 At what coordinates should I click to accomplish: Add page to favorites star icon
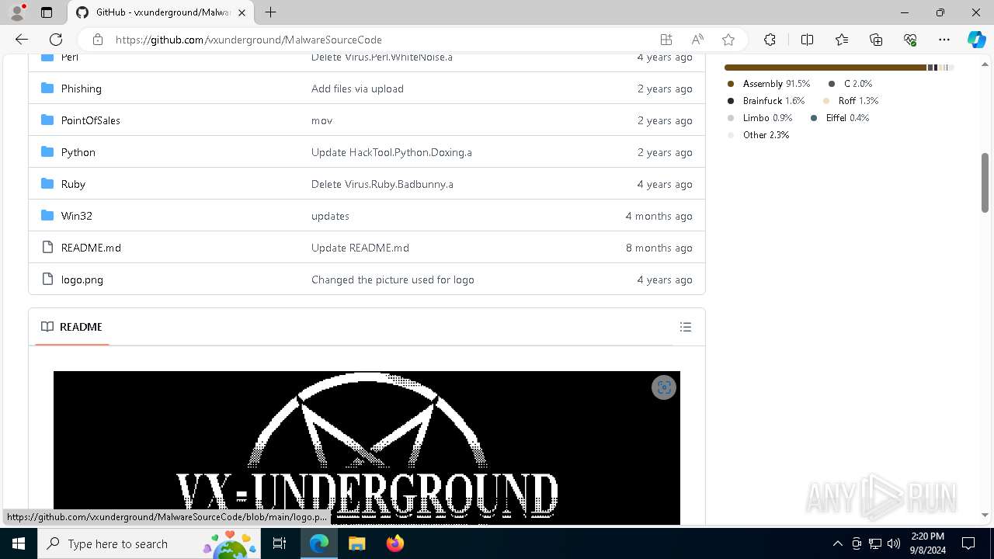tap(728, 40)
